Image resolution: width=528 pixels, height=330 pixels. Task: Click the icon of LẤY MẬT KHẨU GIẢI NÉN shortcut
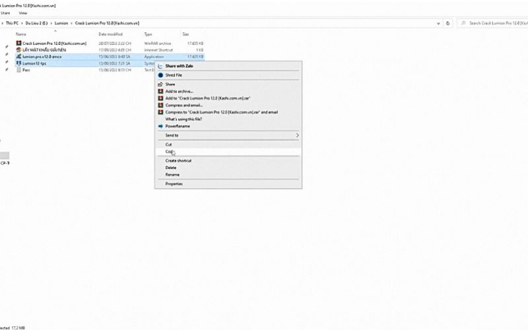[18, 50]
